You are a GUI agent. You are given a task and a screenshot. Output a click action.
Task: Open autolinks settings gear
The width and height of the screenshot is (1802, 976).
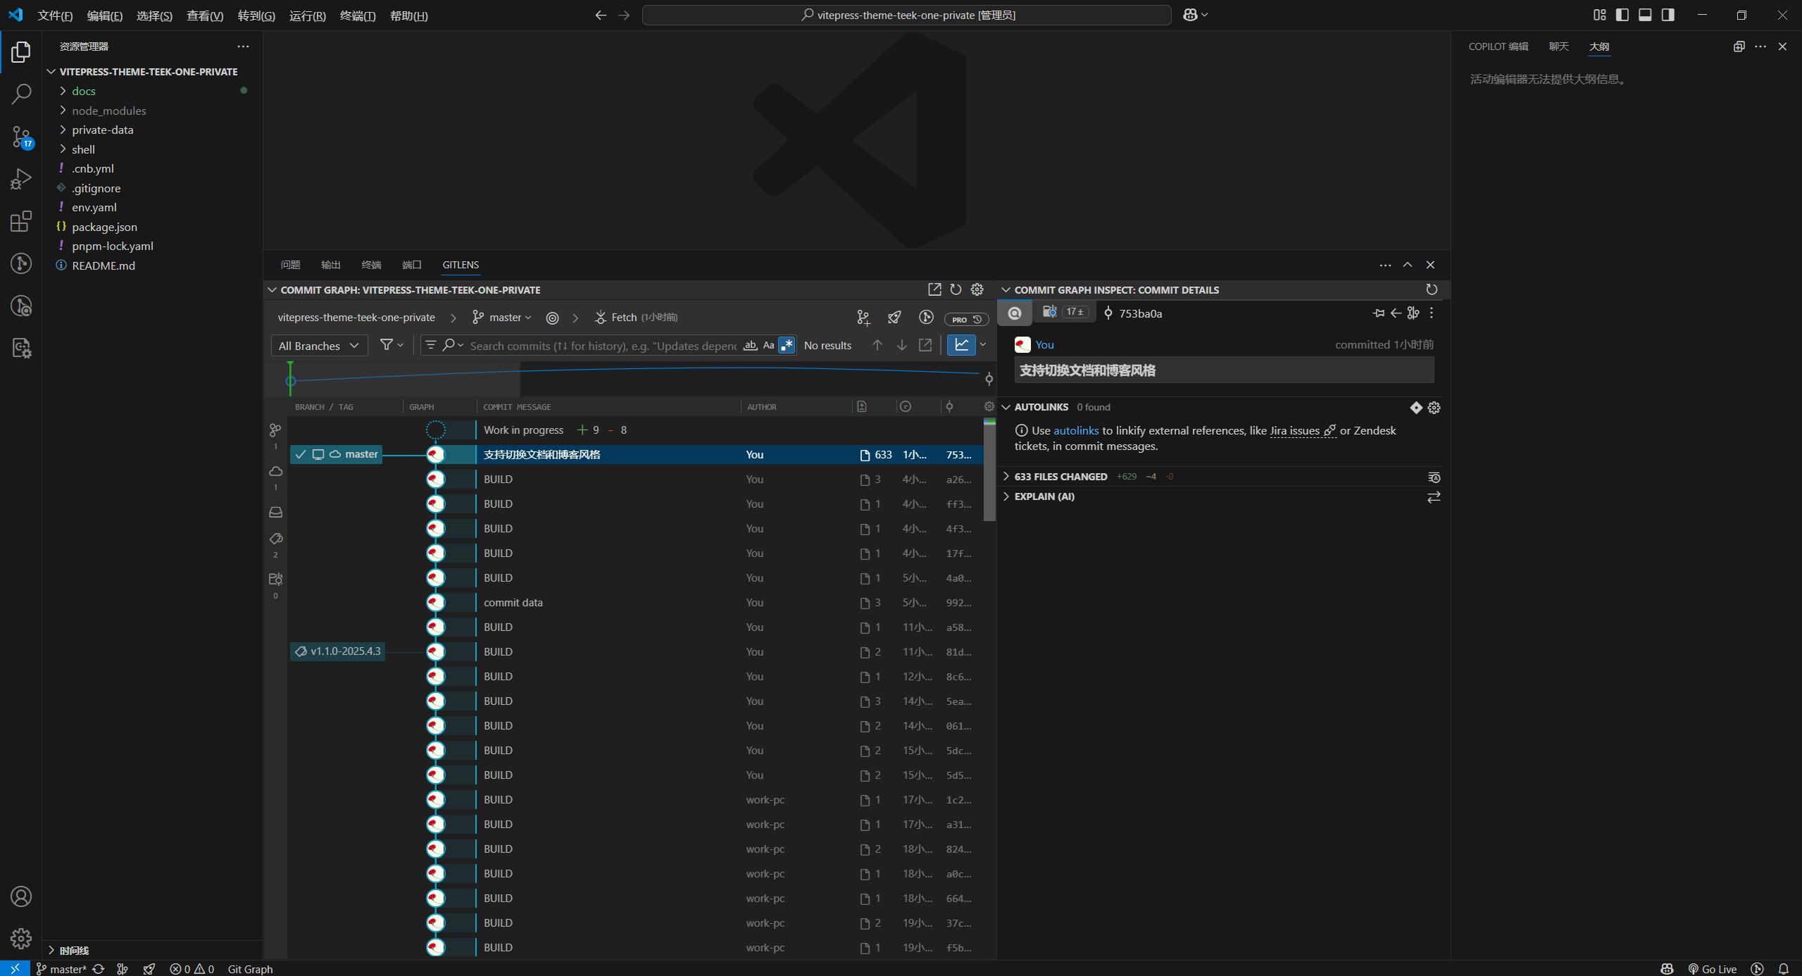click(x=1434, y=408)
